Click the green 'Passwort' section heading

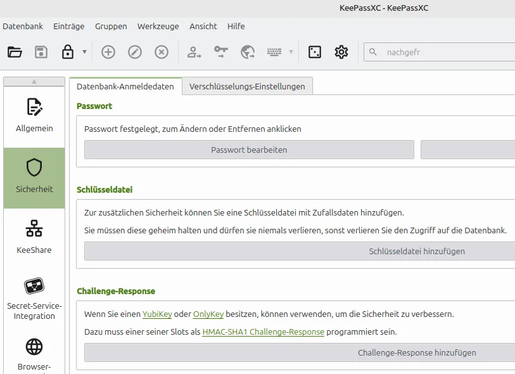[x=94, y=106]
